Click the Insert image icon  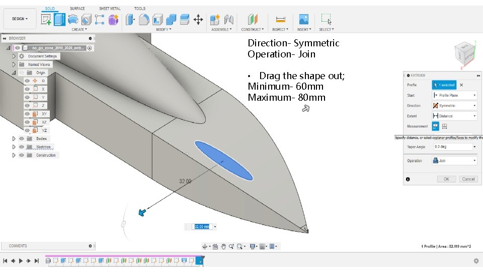[304, 20]
